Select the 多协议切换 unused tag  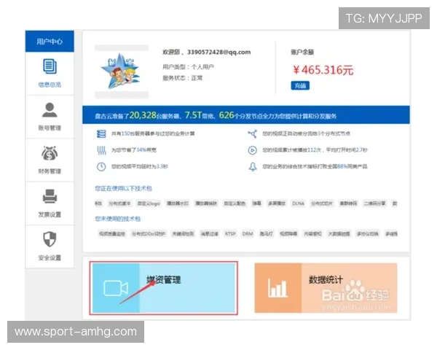coord(368,233)
